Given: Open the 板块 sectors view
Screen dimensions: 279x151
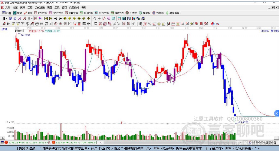Looking at the screenshot, I should (x=17, y=13).
